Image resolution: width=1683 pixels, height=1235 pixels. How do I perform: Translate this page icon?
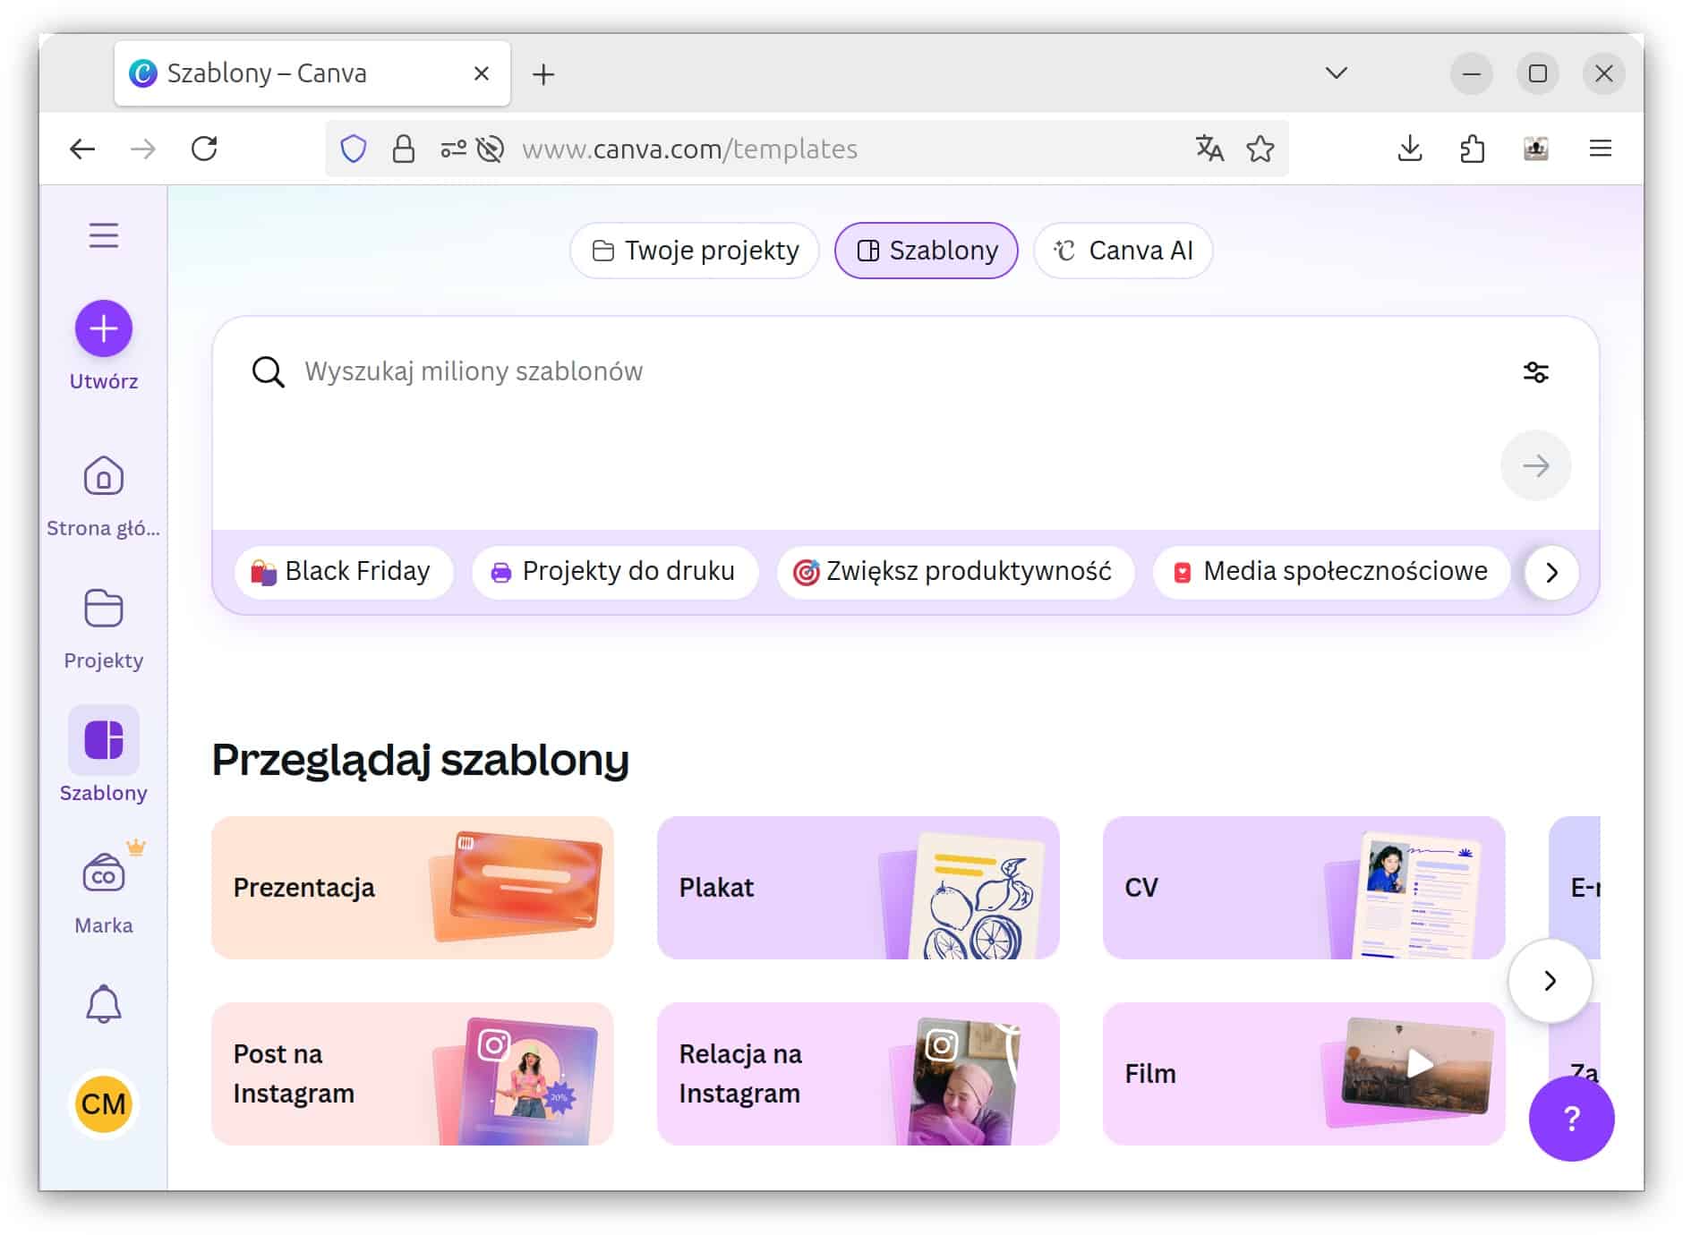(x=1209, y=149)
